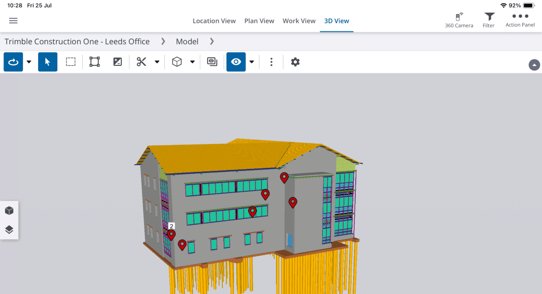Expand the scissors clip tool options
The height and width of the screenshot is (294, 542).
(x=157, y=62)
